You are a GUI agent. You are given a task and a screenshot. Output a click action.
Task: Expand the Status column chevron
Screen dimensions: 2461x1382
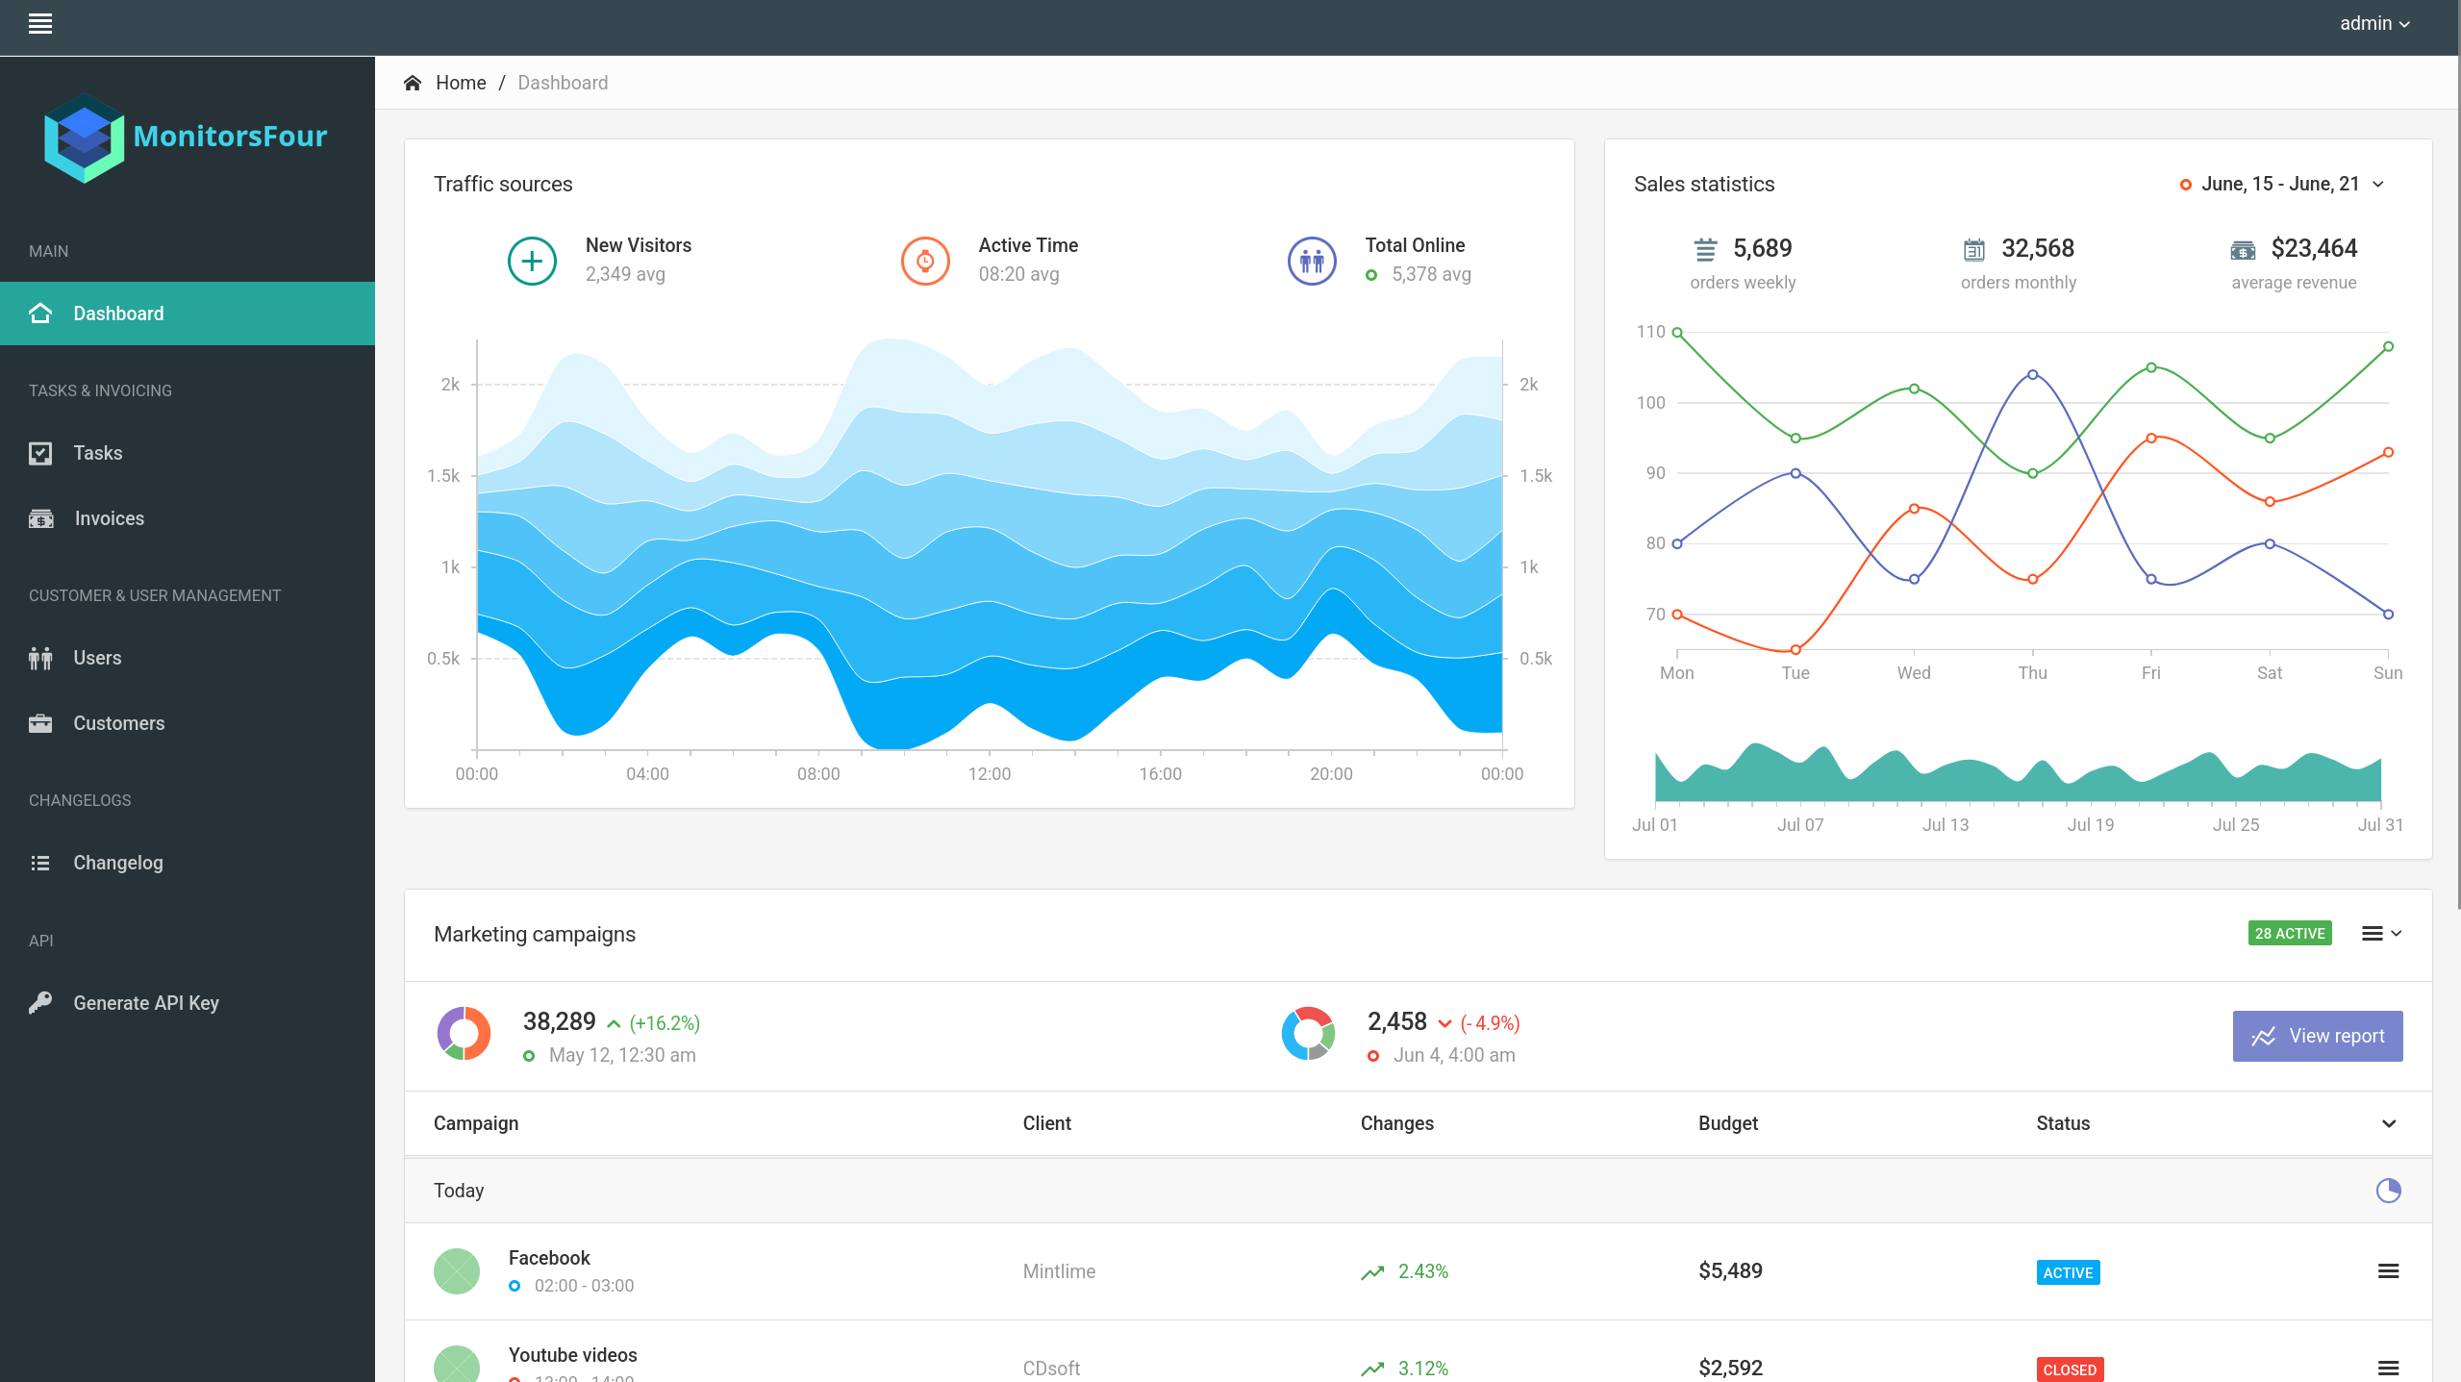click(x=2388, y=1123)
